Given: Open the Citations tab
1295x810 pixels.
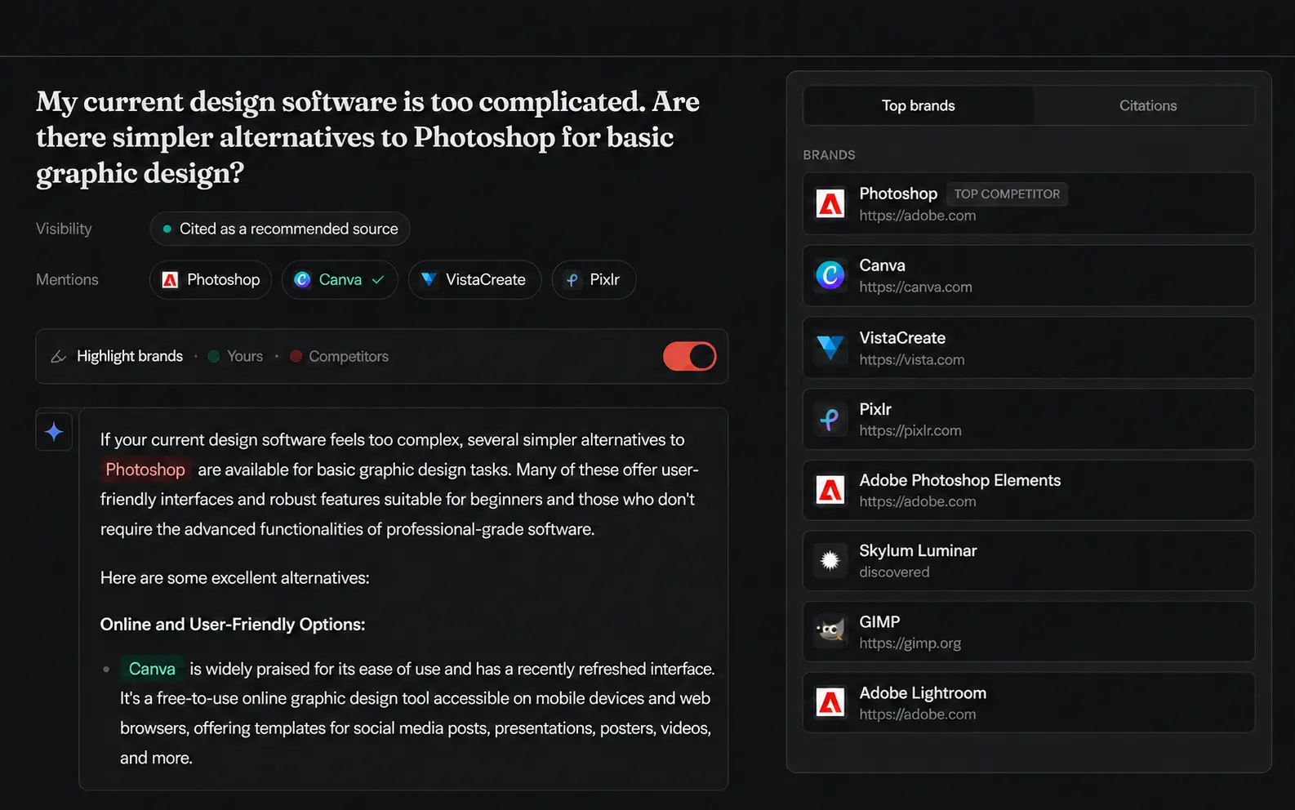Looking at the screenshot, I should (1148, 105).
